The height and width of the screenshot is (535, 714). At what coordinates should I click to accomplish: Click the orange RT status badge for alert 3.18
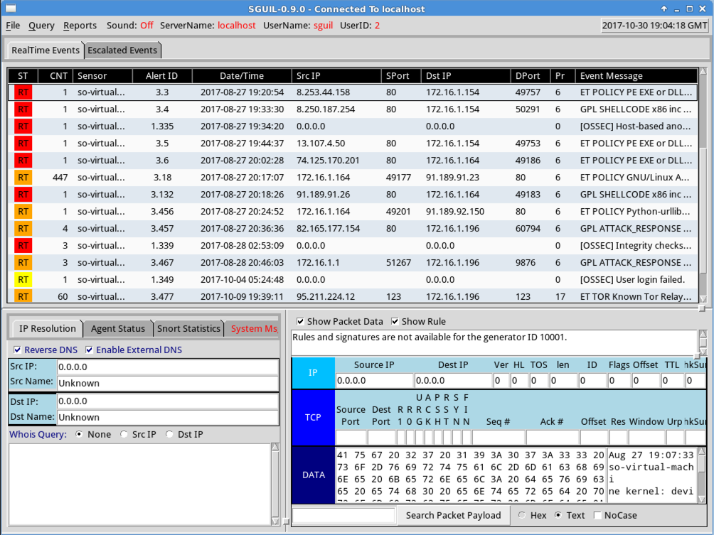[x=23, y=178]
